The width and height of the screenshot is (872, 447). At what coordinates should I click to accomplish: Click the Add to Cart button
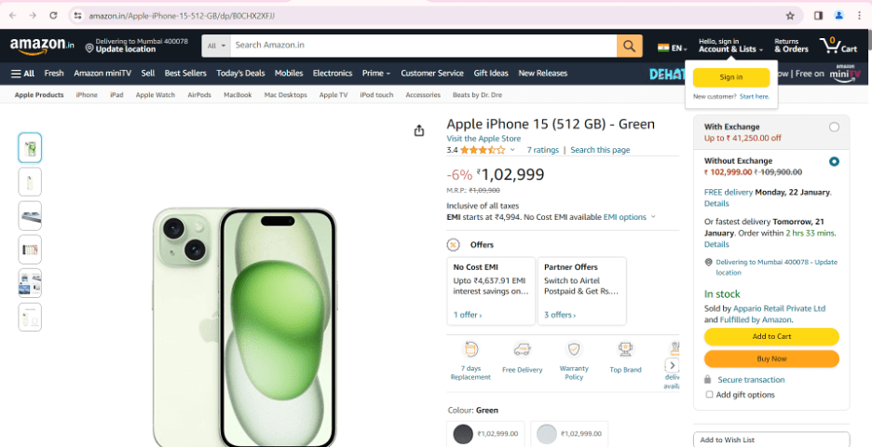point(771,336)
